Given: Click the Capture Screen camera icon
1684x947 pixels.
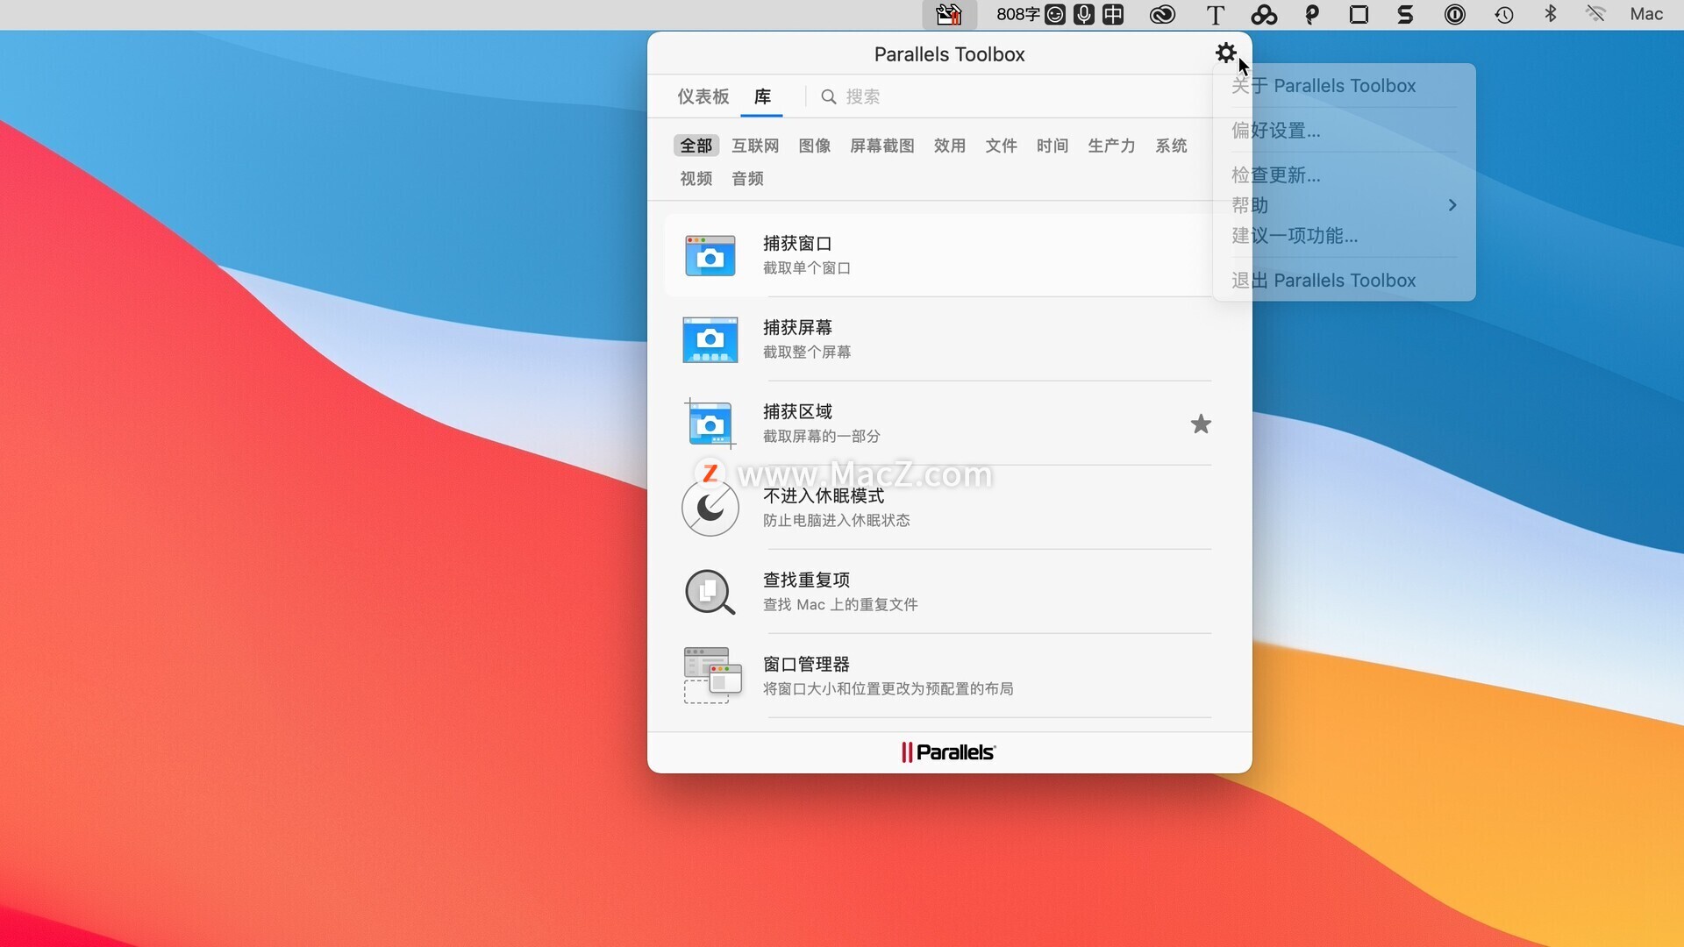Looking at the screenshot, I should (710, 339).
